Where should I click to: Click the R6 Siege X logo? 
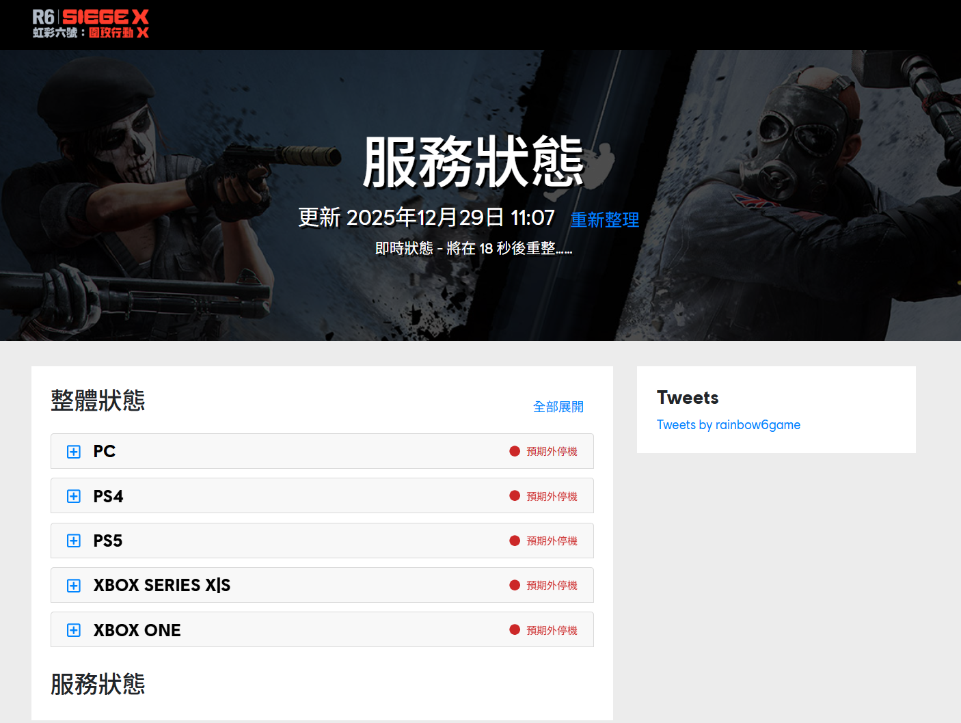(x=90, y=24)
